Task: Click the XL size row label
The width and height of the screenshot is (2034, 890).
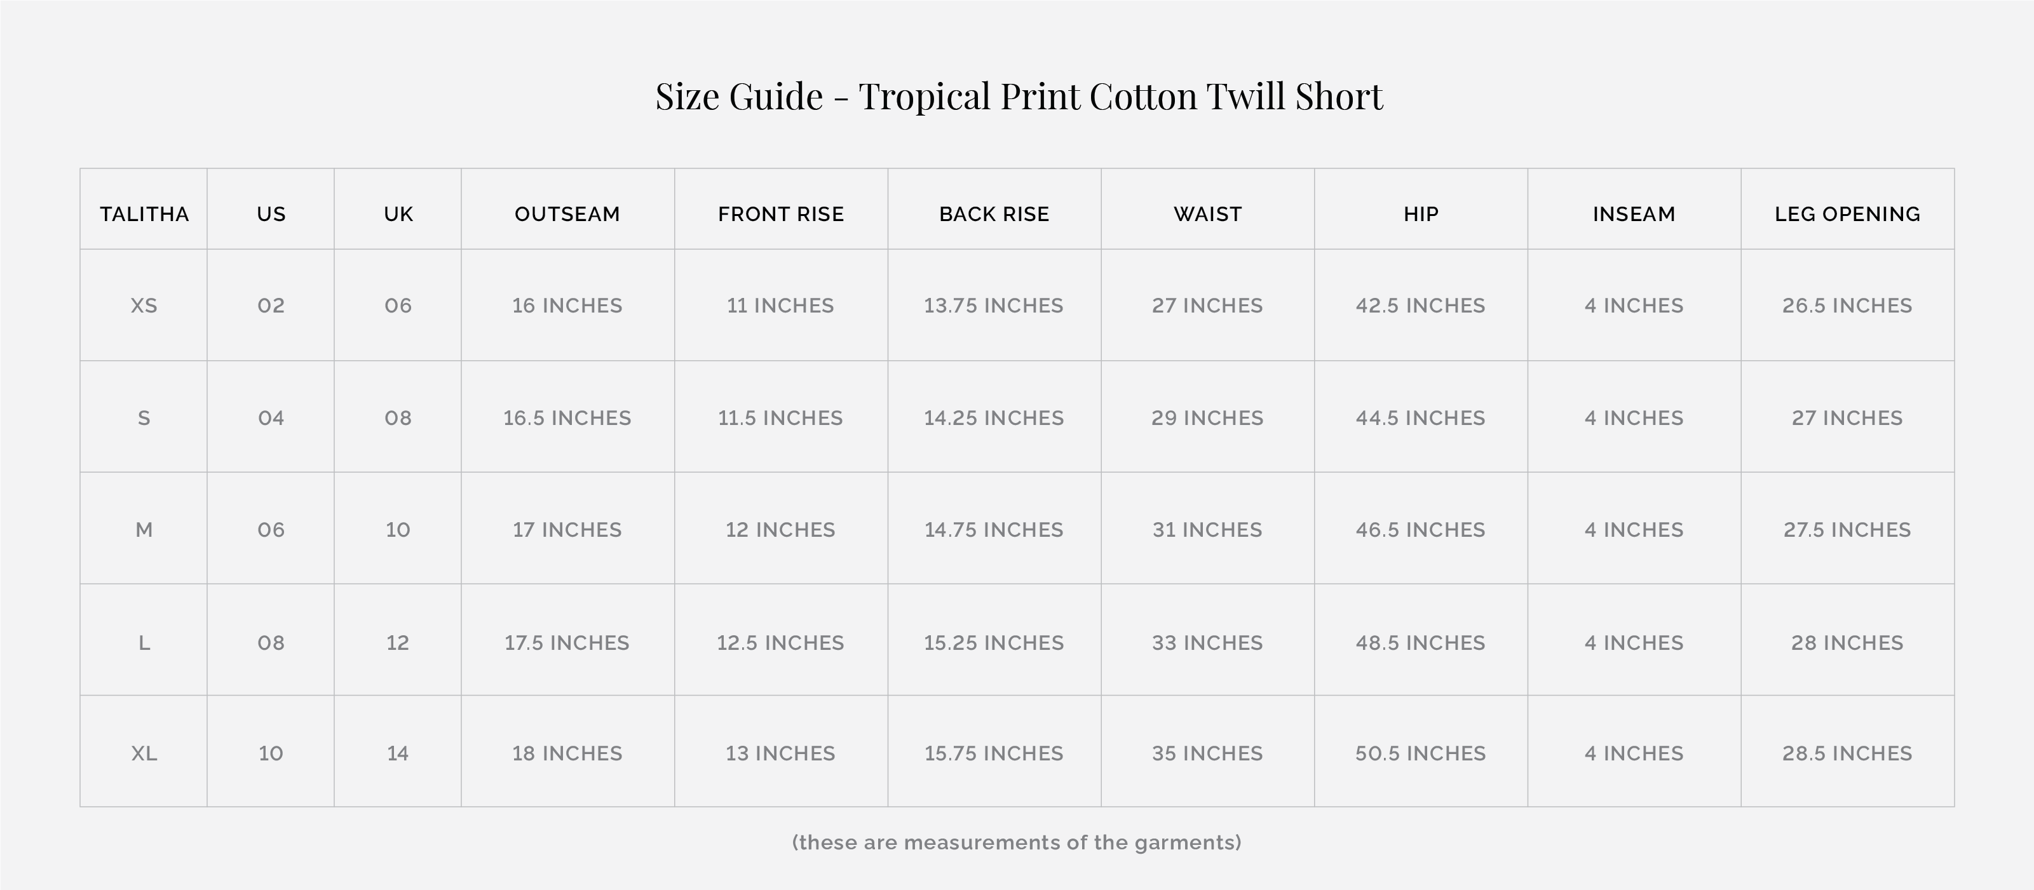Action: 144,753
